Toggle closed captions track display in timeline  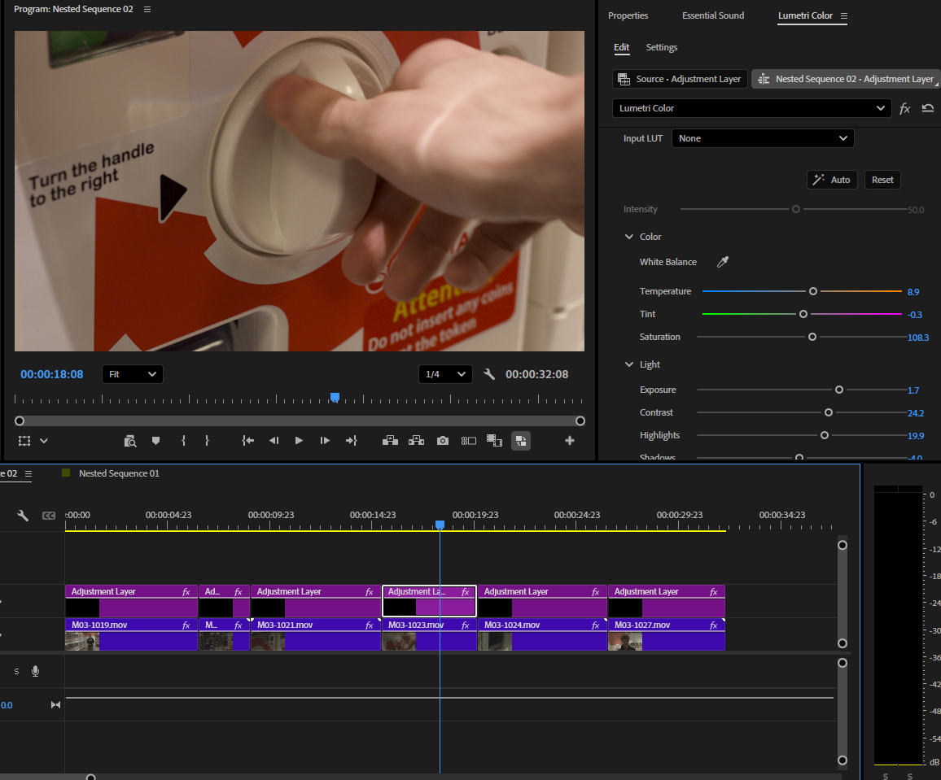click(x=49, y=516)
